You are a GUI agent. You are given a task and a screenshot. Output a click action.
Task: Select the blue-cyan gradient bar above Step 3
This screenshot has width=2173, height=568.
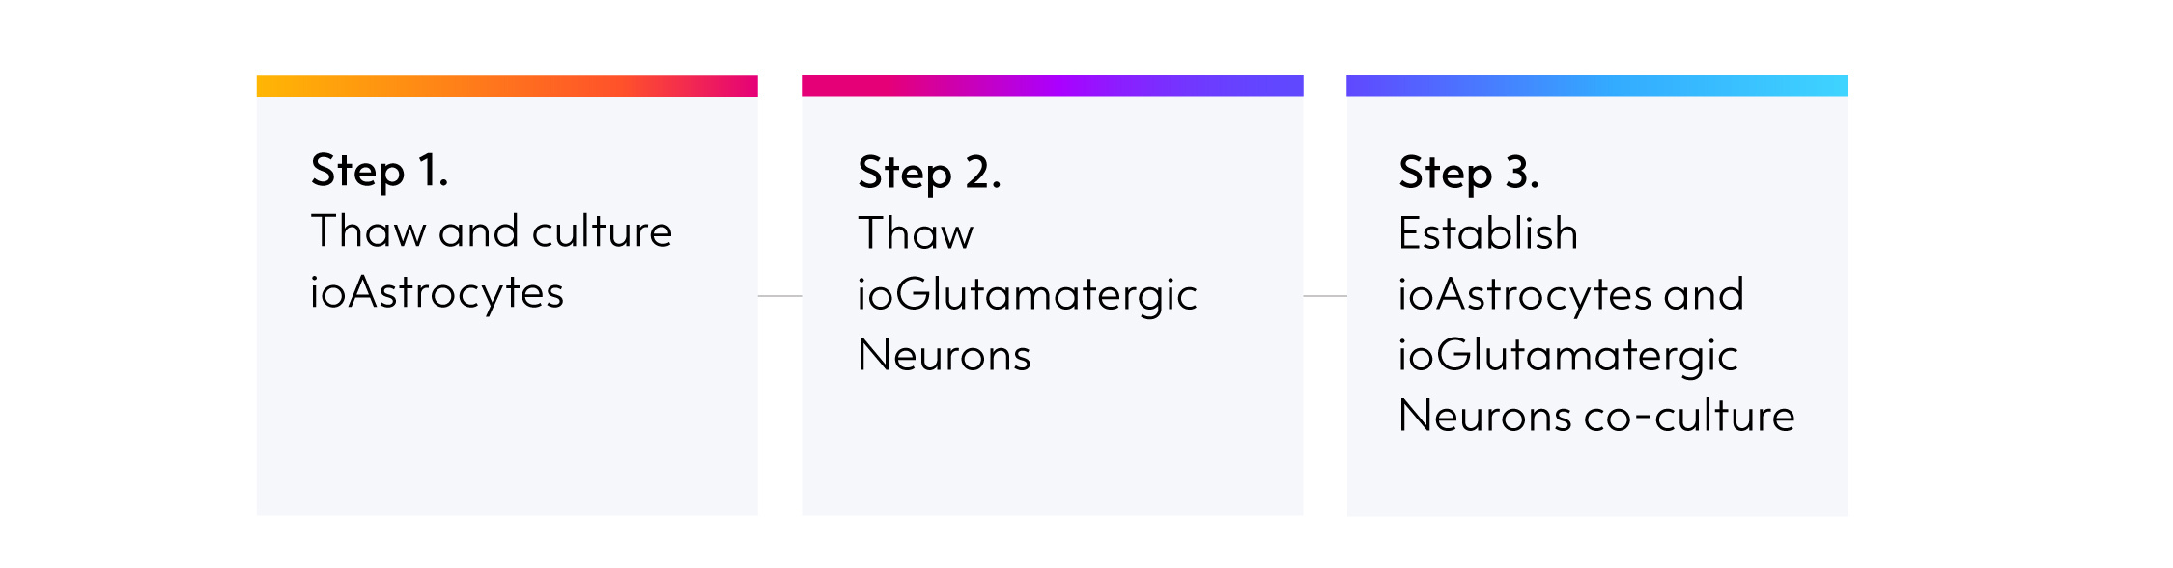pyautogui.click(x=1597, y=86)
